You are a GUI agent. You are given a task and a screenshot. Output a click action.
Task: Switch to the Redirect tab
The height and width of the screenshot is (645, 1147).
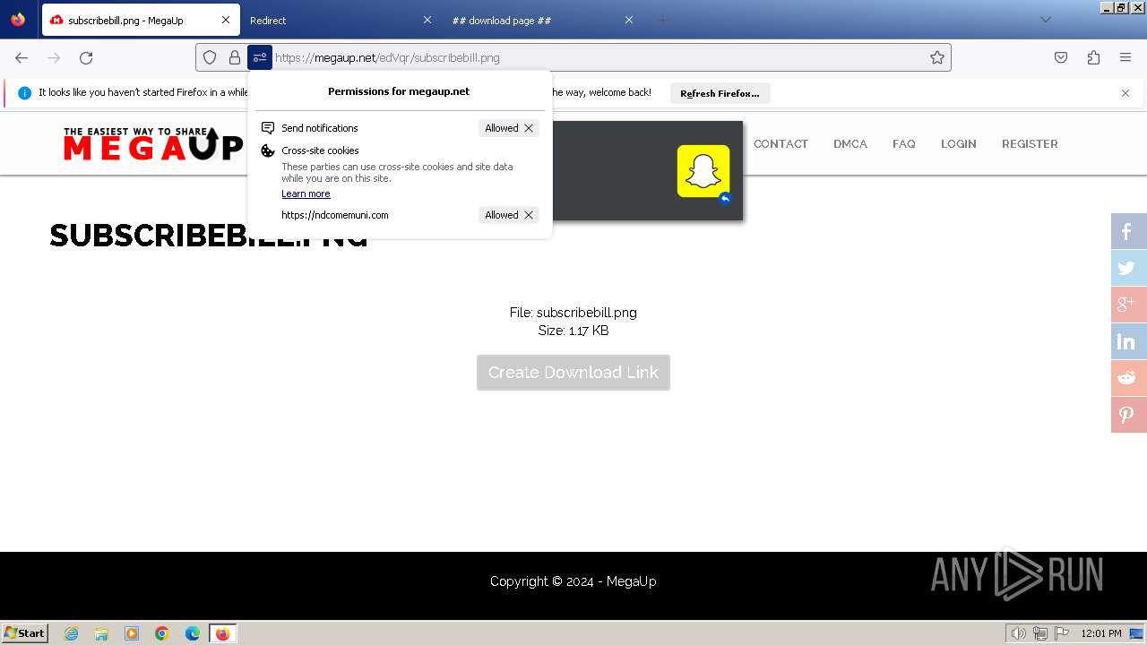coord(341,20)
